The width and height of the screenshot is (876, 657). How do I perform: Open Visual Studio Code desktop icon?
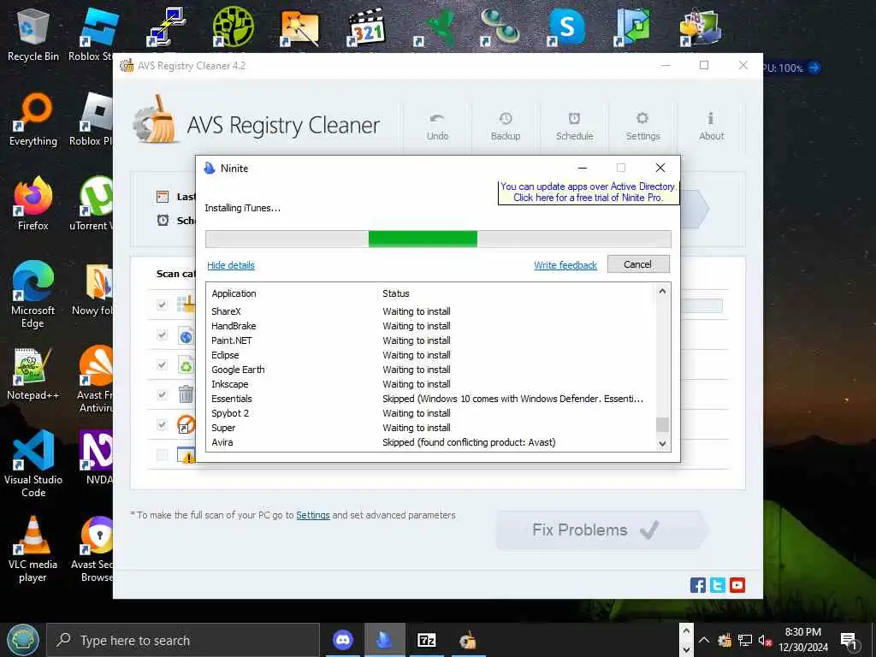pyautogui.click(x=33, y=464)
